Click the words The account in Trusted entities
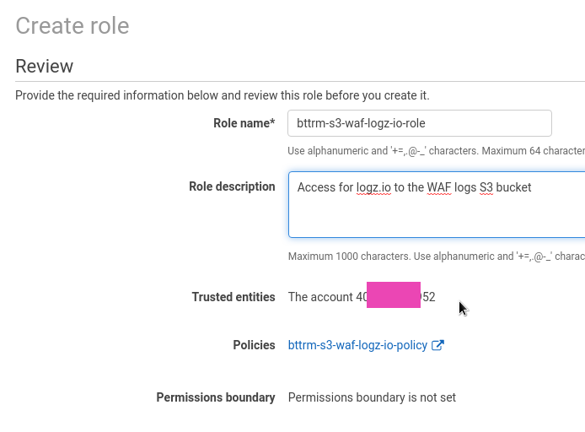This screenshot has width=585, height=432. [x=320, y=297]
